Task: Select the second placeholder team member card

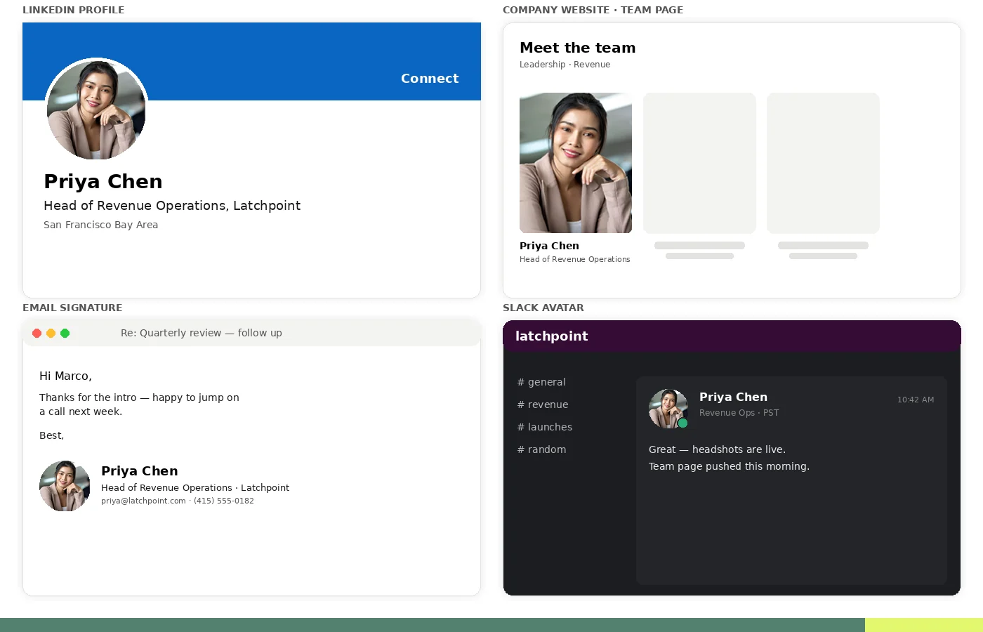Action: [699, 163]
